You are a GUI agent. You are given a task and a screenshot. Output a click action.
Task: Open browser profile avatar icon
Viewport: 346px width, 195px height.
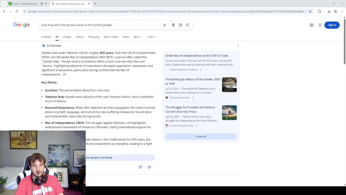(335, 11)
